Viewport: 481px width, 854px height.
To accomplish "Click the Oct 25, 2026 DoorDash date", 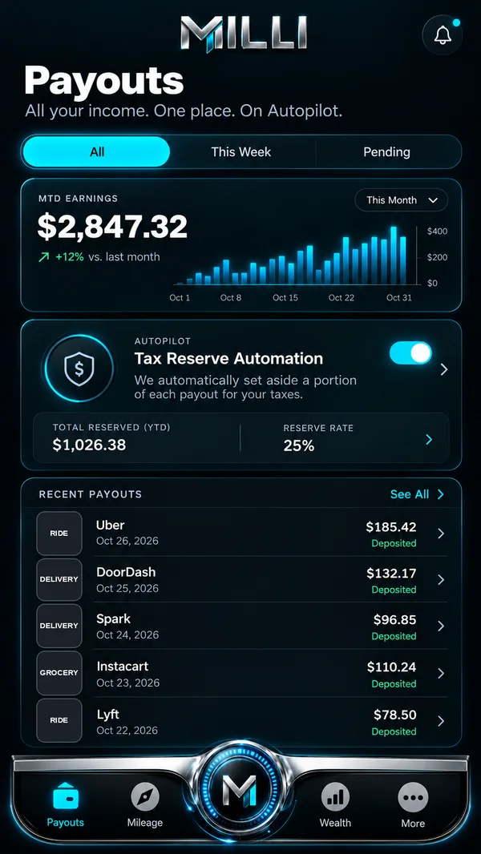I will pyautogui.click(x=127, y=588).
